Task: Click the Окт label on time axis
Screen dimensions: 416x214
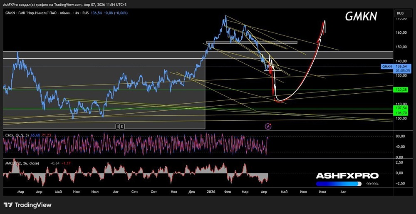Action: 154,191
